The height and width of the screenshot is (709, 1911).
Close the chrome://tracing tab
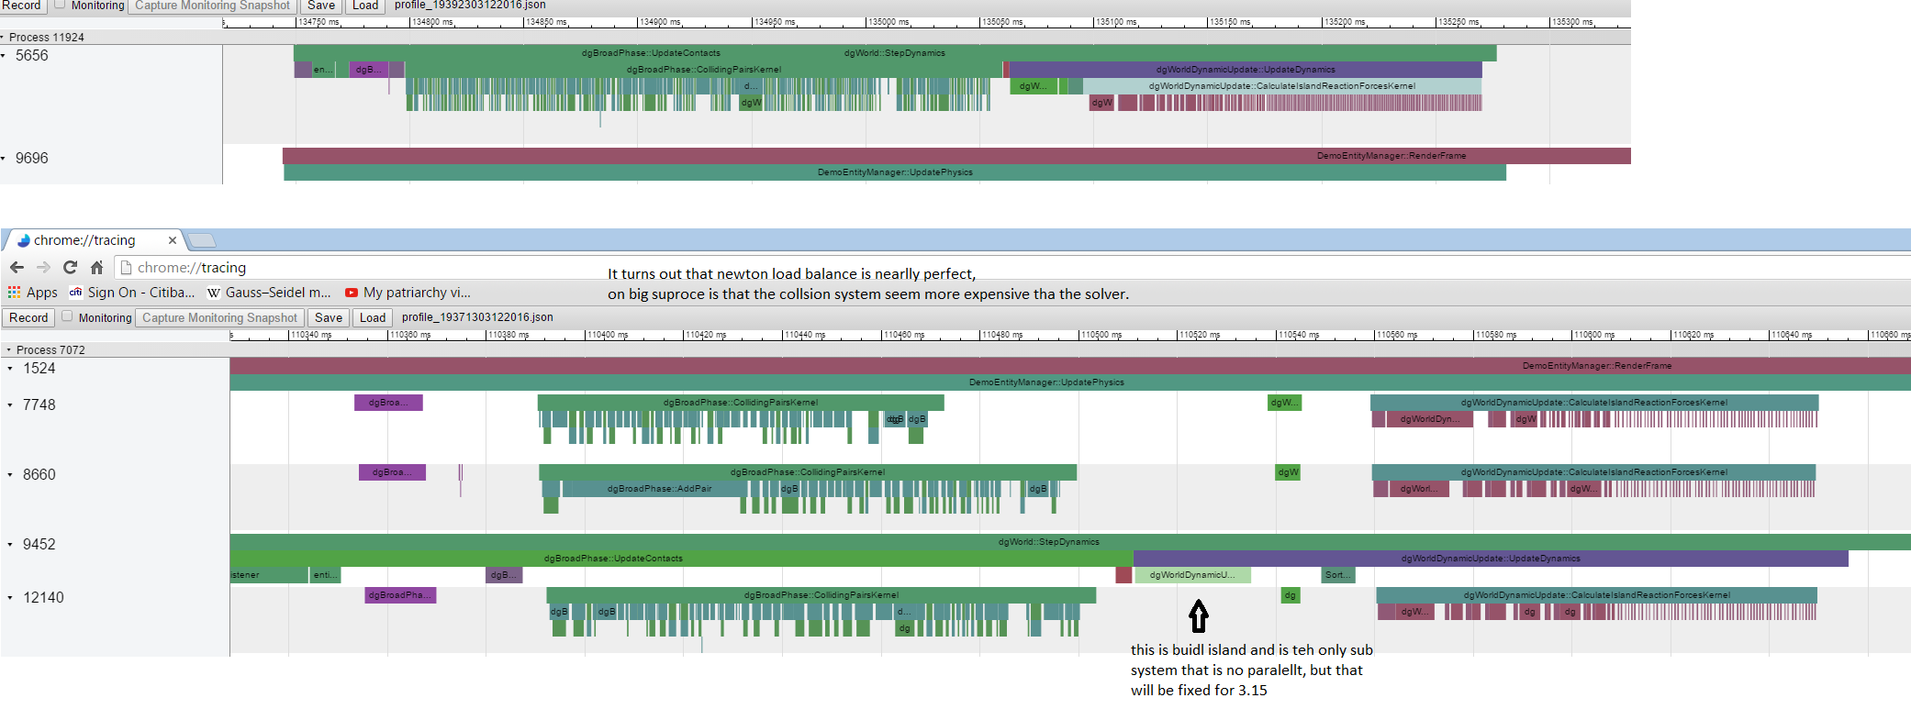[x=172, y=240]
